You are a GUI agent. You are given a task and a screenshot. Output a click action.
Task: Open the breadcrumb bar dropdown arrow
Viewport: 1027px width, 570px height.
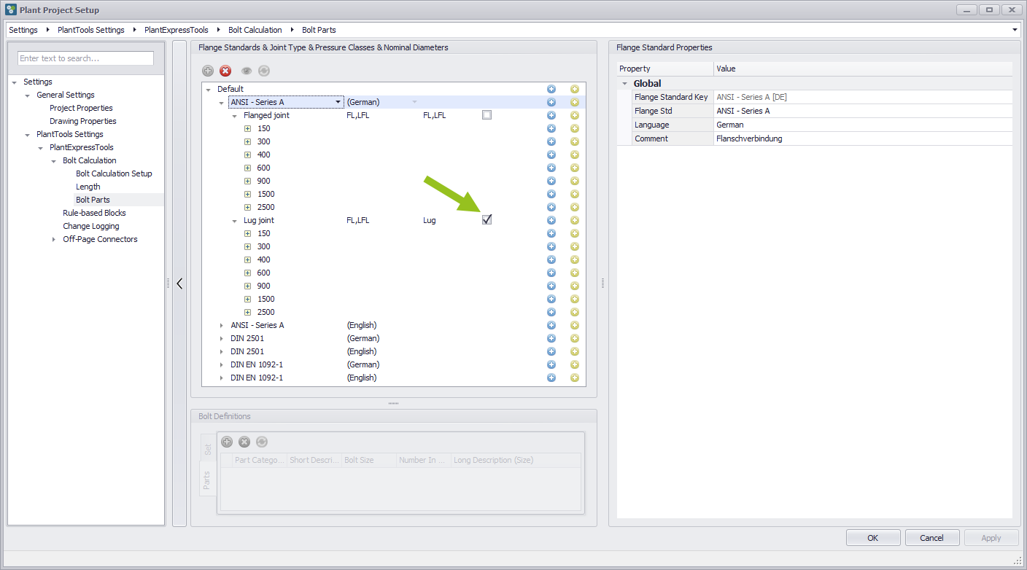1015,30
